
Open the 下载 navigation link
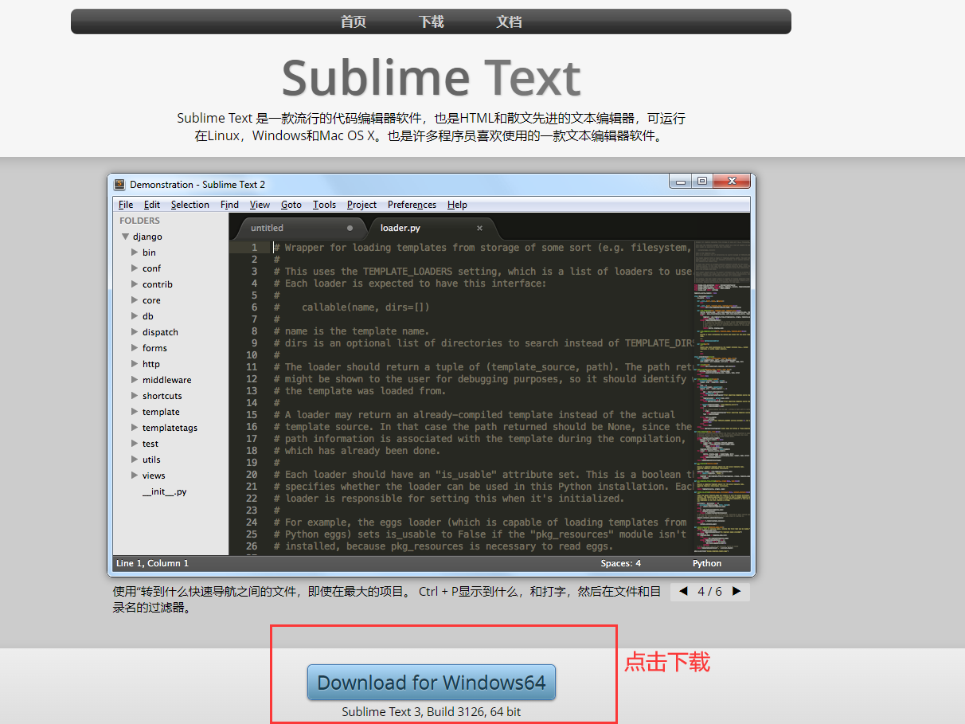pos(432,22)
